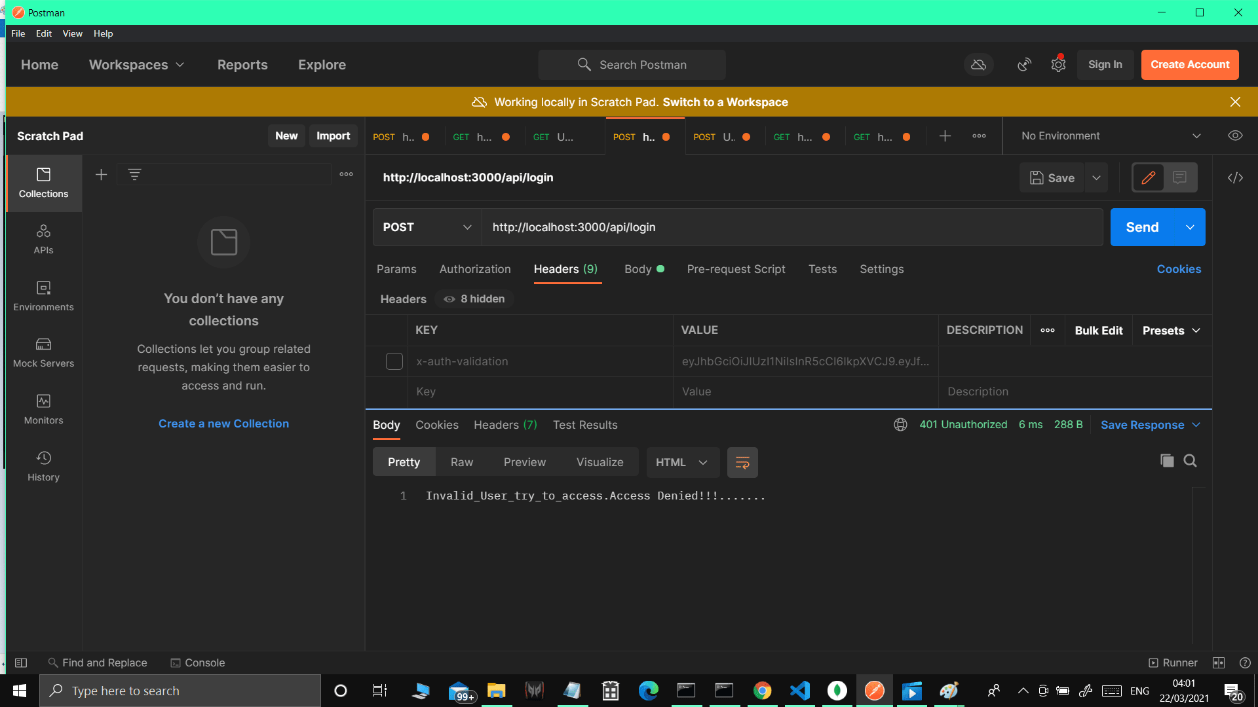Expand the Workspaces dropdown
This screenshot has width=1258, height=707.
pyautogui.click(x=136, y=65)
